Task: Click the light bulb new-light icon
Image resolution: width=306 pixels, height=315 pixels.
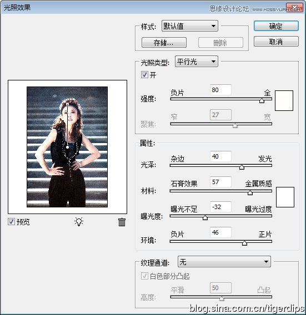Action: pyautogui.click(x=79, y=222)
